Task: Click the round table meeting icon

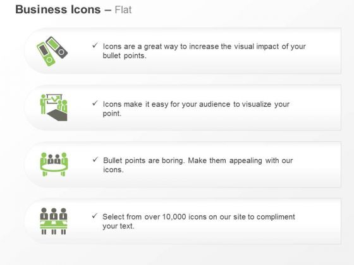Action: coord(54,164)
